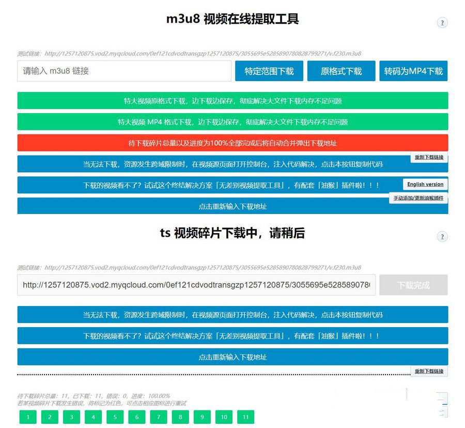Click the 原格式下载 button
This screenshot has width=465, height=428.
pos(341,71)
